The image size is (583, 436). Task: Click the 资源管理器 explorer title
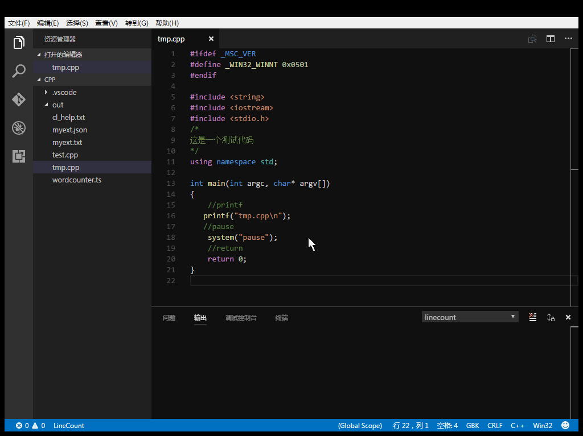(x=60, y=39)
